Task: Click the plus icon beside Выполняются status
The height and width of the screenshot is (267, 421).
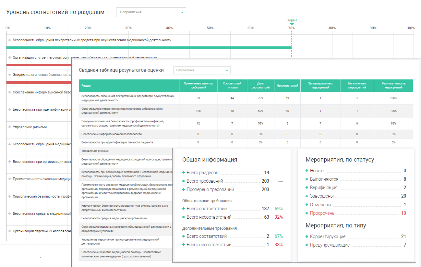Action: click(x=307, y=179)
